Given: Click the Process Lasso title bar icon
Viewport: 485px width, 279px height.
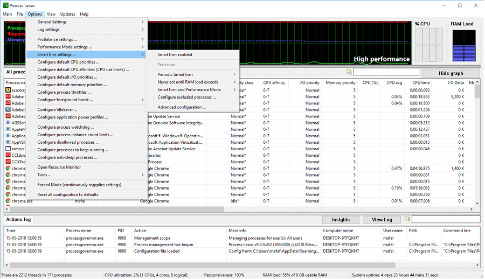Looking at the screenshot, I should click(5, 5).
